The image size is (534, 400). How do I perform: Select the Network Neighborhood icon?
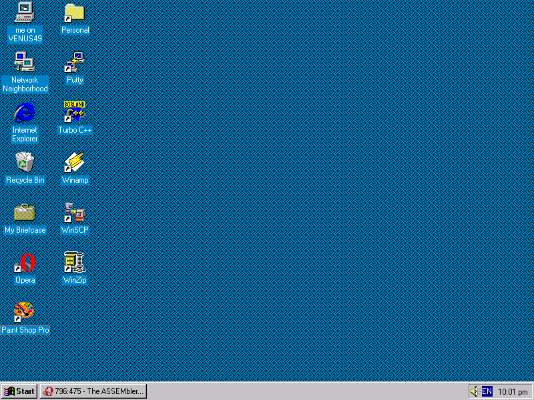[x=25, y=61]
